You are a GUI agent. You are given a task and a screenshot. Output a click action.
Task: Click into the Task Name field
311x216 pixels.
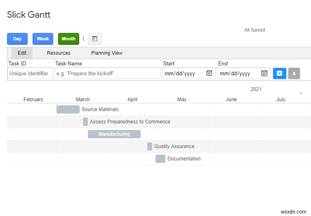coord(108,73)
